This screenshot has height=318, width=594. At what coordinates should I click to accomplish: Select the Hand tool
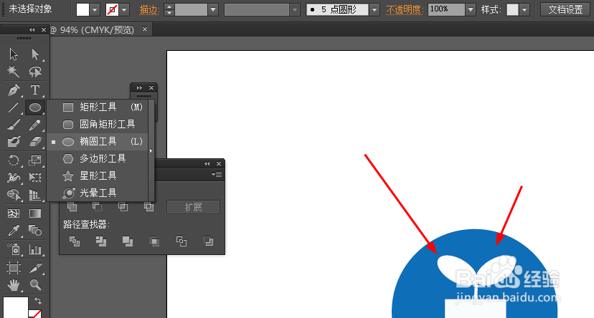coord(14,285)
